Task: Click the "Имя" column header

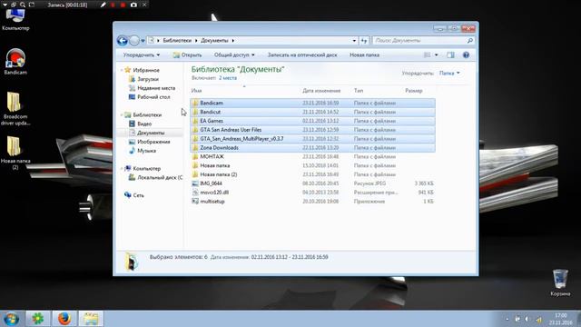Action: pos(196,91)
